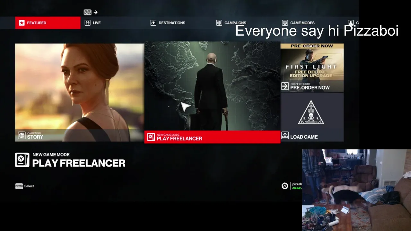Click the large Freelancer passport icon

[x=22, y=160]
